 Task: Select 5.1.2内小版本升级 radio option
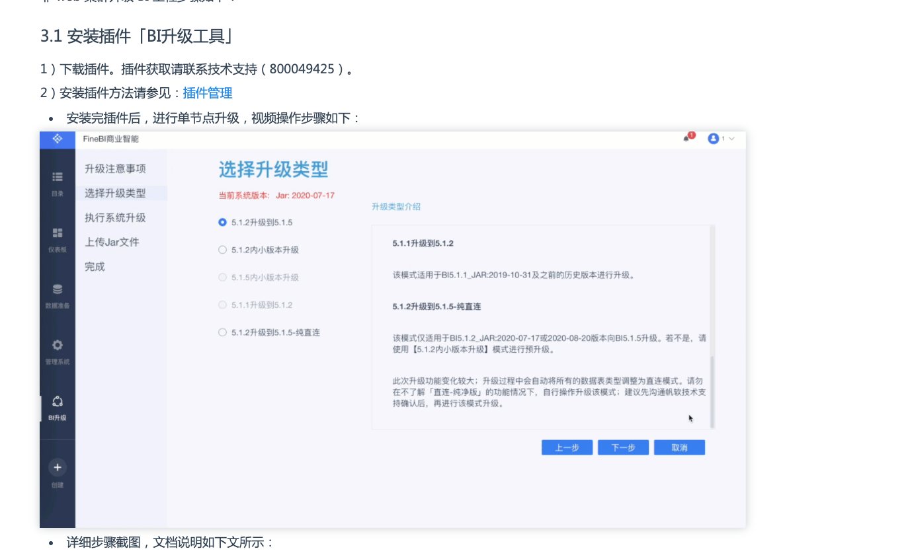pyautogui.click(x=222, y=250)
